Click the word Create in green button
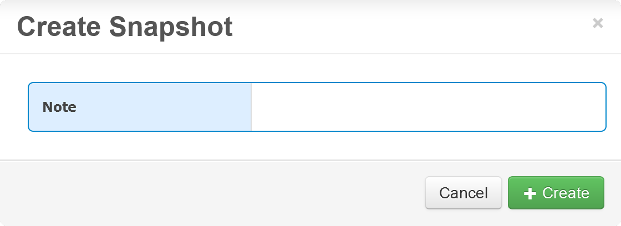 566,193
